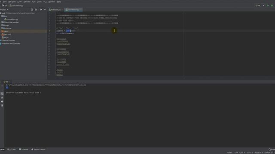Select the run tab in Run panel
The image size is (275, 154).
(x=7, y=82)
